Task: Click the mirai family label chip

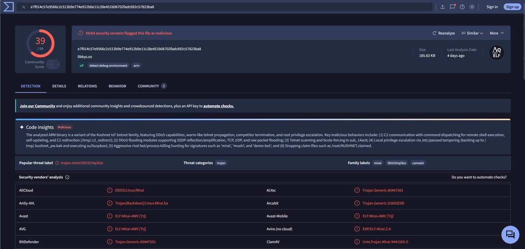Action: 378,163
